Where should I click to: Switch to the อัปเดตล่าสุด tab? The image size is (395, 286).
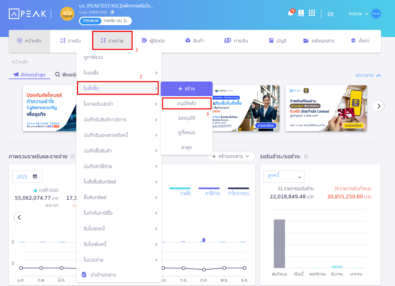(x=29, y=74)
